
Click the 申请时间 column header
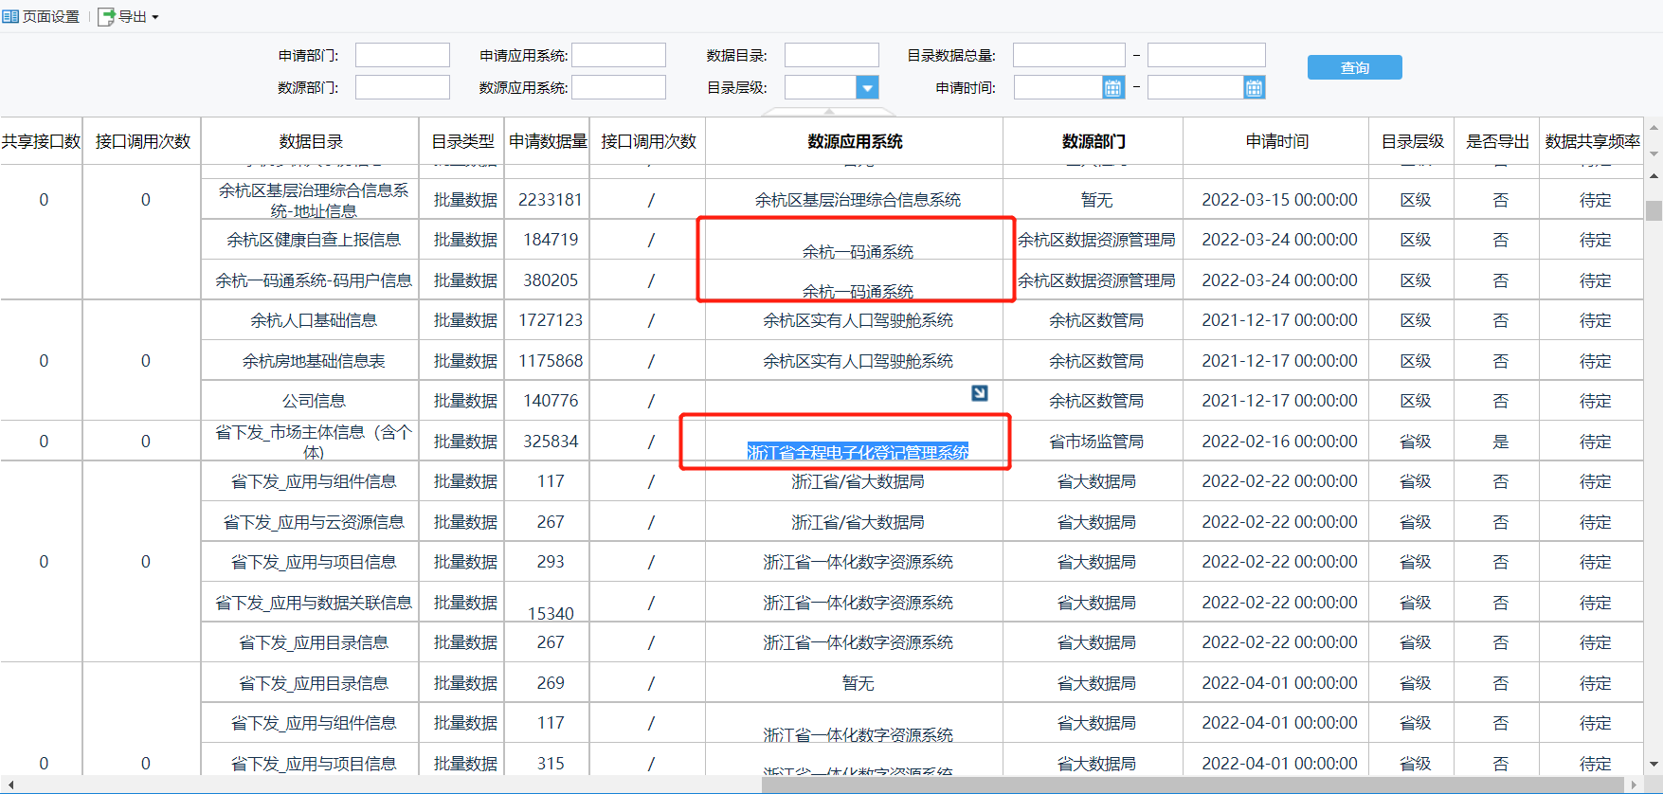point(1277,141)
